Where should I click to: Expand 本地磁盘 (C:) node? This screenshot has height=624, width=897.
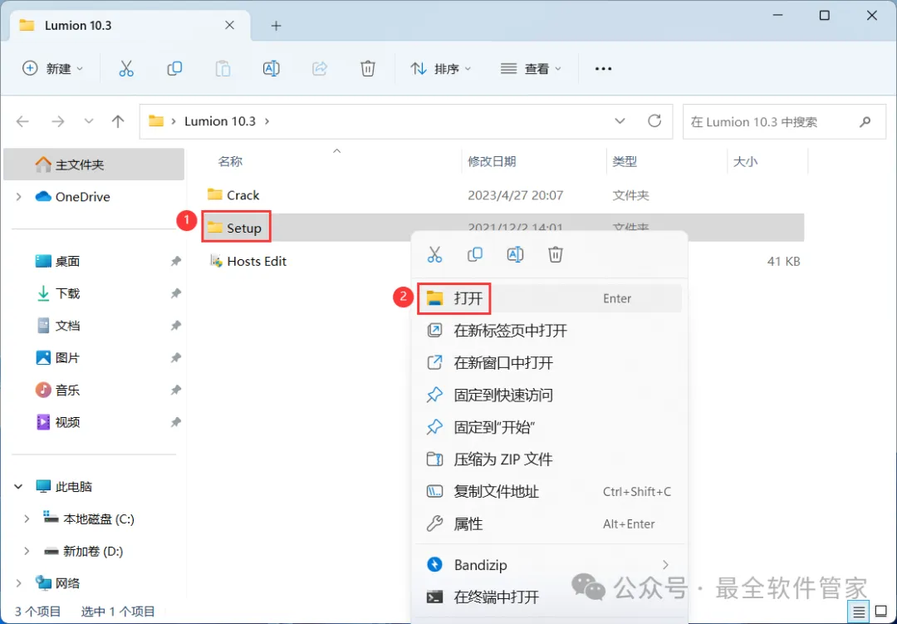click(27, 518)
